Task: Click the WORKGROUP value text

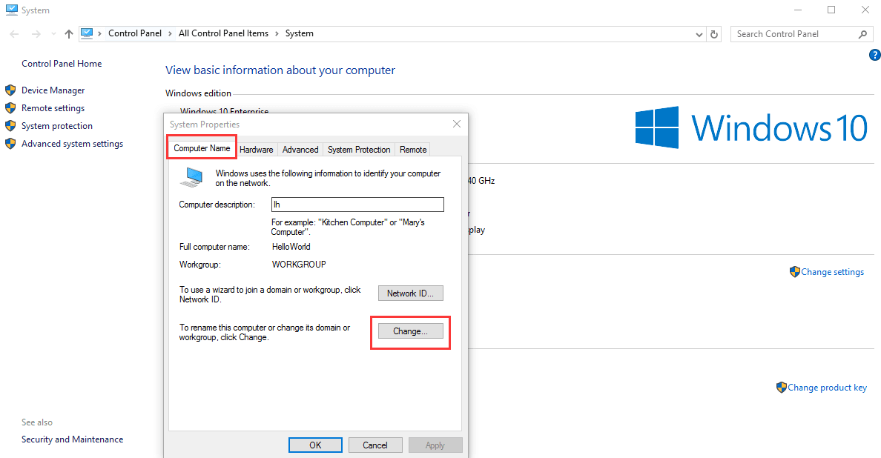Action: point(299,265)
